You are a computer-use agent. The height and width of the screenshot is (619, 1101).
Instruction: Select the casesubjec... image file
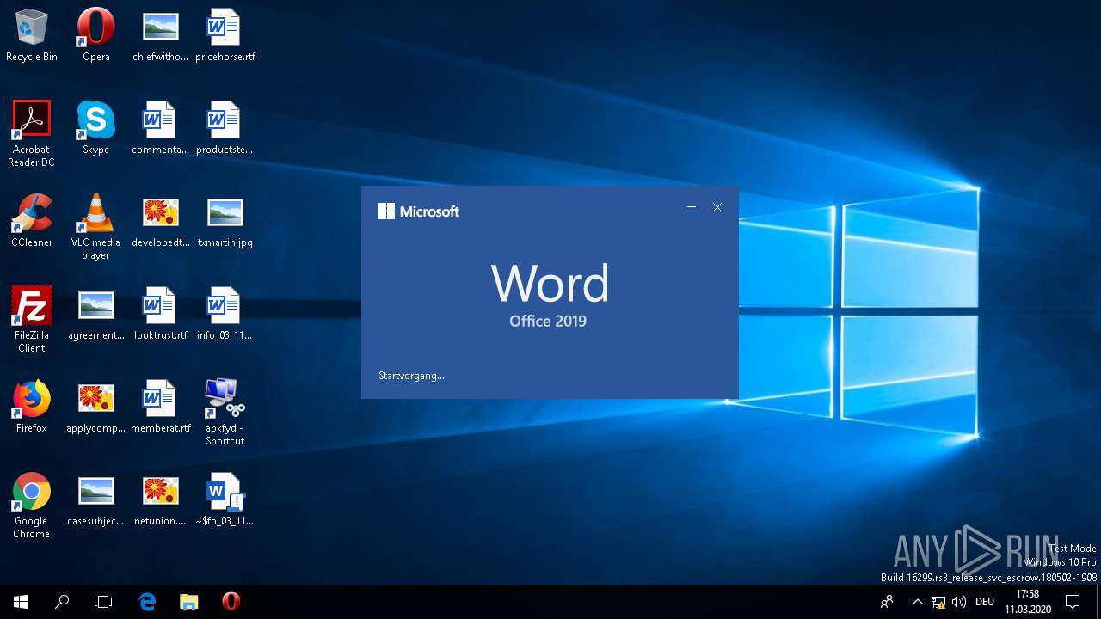click(x=95, y=499)
